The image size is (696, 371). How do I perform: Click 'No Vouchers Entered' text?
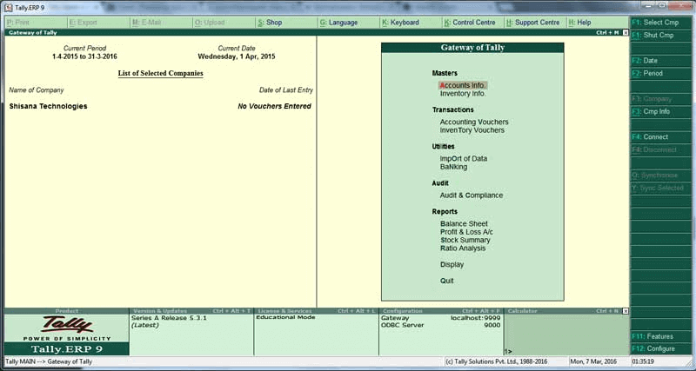[x=274, y=106]
